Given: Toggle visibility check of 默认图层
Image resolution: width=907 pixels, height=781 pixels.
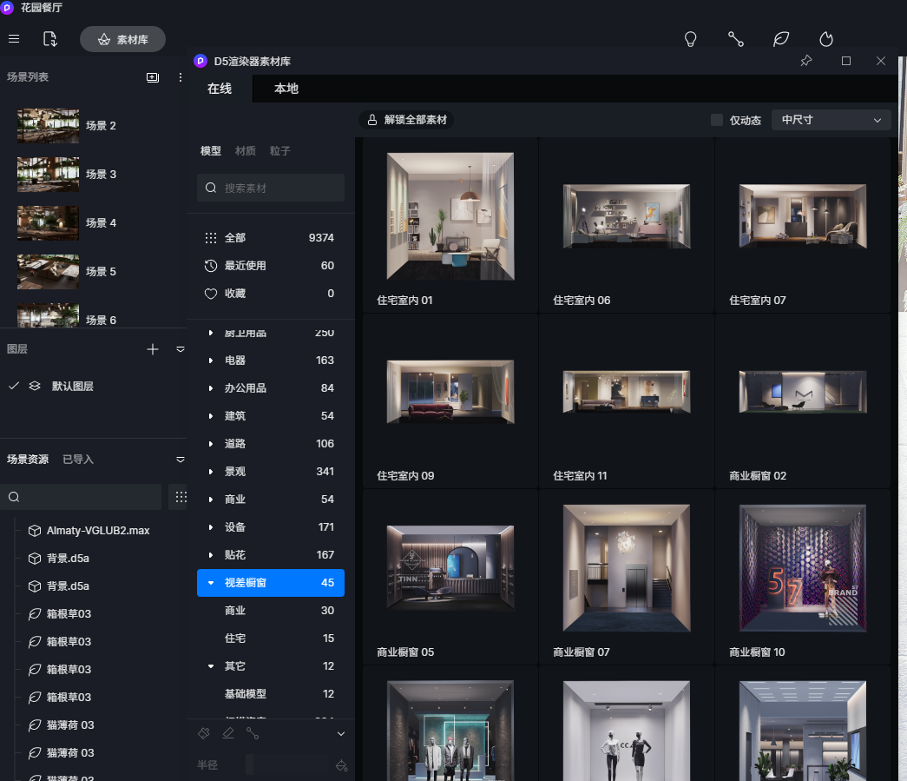Looking at the screenshot, I should (14, 386).
